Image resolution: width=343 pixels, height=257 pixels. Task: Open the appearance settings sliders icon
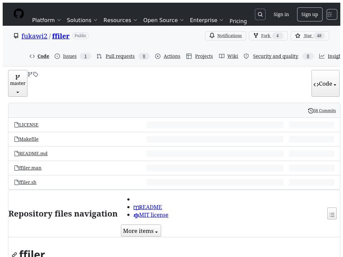click(332, 14)
